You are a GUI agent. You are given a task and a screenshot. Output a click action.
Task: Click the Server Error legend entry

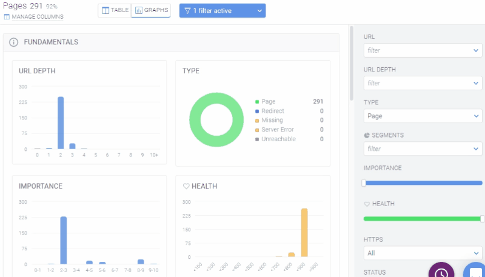(275, 130)
